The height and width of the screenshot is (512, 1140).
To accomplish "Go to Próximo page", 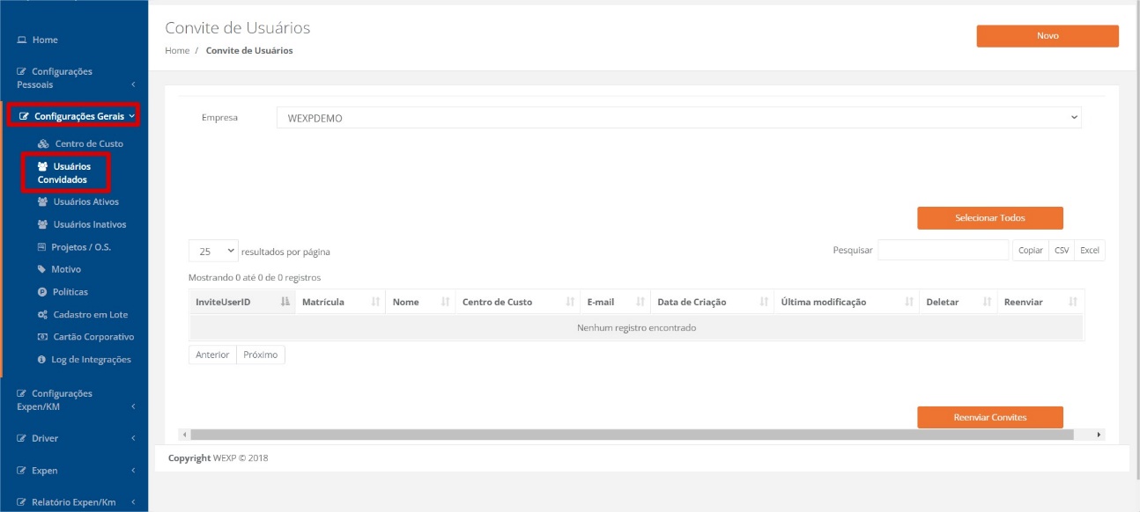I will pos(261,355).
